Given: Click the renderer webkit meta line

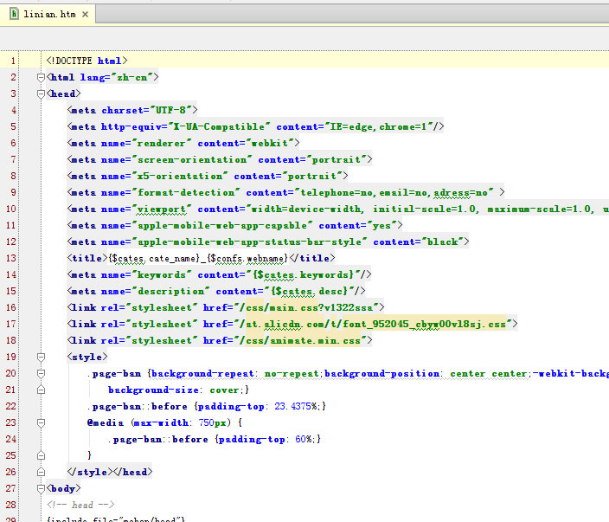Looking at the screenshot, I should coord(183,144).
